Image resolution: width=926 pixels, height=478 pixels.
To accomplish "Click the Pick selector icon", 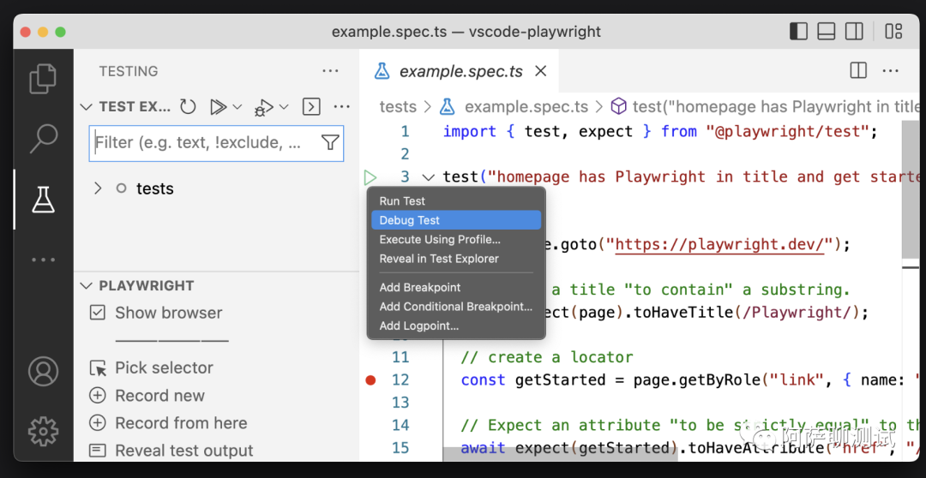I will [x=98, y=367].
